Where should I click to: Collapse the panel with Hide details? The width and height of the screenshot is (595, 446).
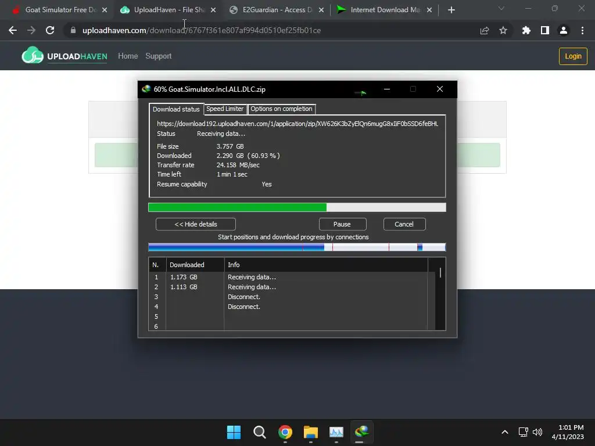(196, 224)
